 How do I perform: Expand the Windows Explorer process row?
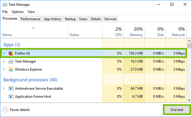pos(4,69)
